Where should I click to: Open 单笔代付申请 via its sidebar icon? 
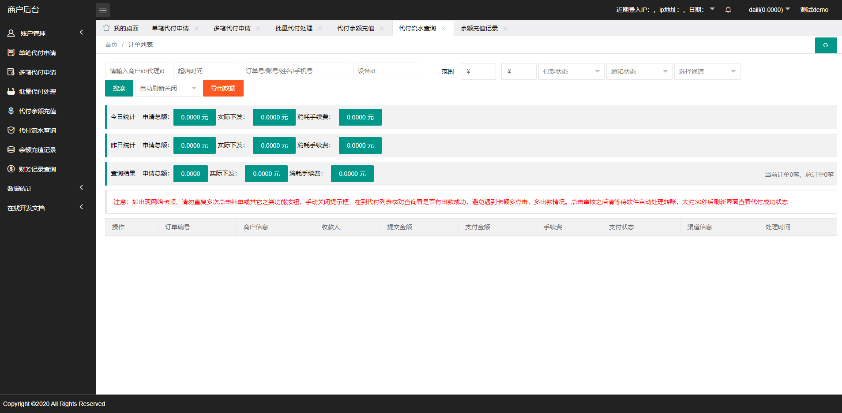pyautogui.click(x=11, y=52)
